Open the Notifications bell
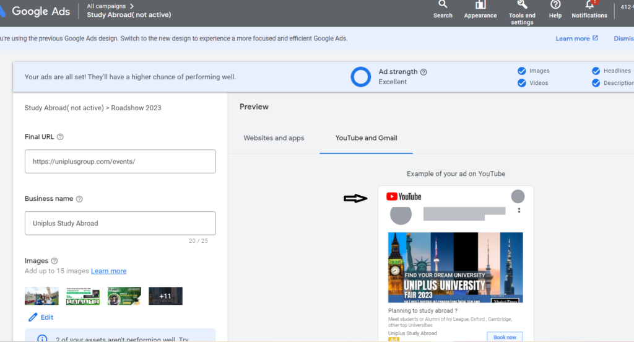This screenshot has height=342, width=634. [x=589, y=6]
